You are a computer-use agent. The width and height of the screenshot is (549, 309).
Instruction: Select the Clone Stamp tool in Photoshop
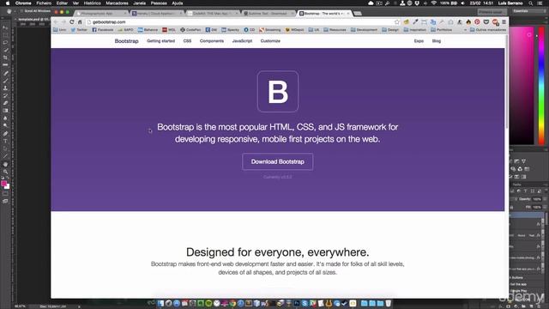pos(5,88)
